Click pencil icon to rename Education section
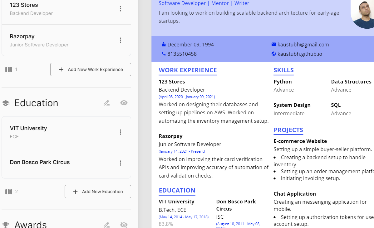Screen dimensions: 374x228 pos(106,103)
